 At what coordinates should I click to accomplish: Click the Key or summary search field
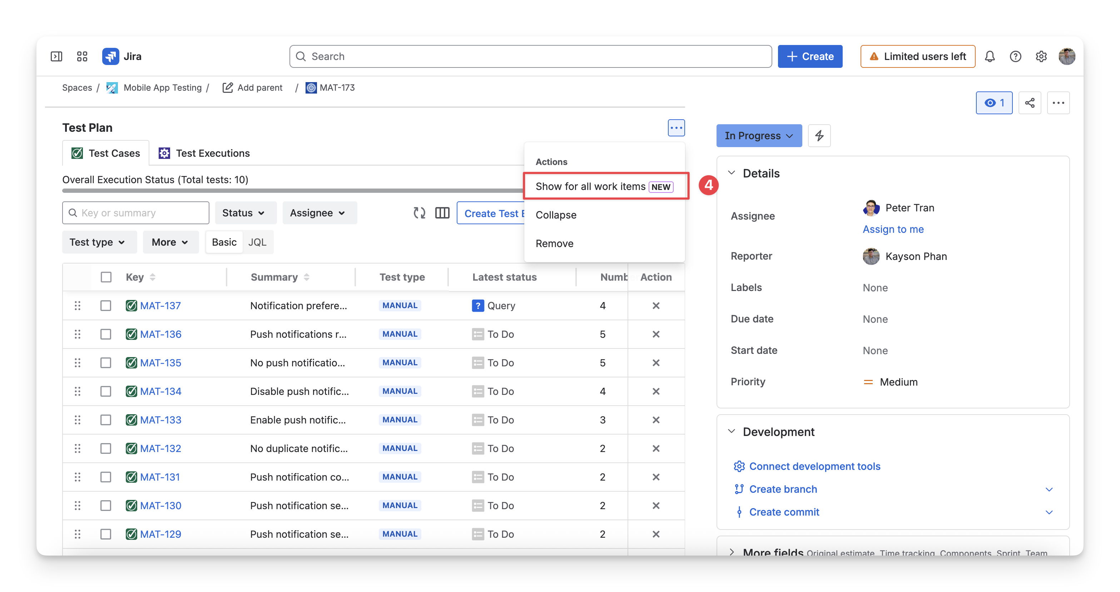tap(135, 213)
